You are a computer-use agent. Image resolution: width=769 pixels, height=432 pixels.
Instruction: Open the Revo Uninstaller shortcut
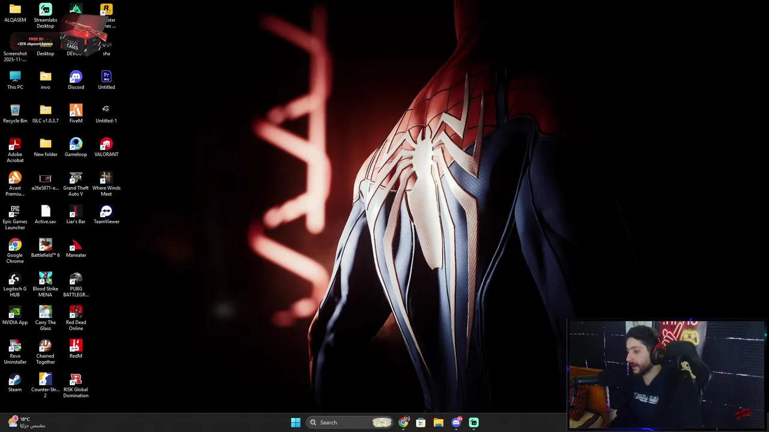click(x=15, y=352)
